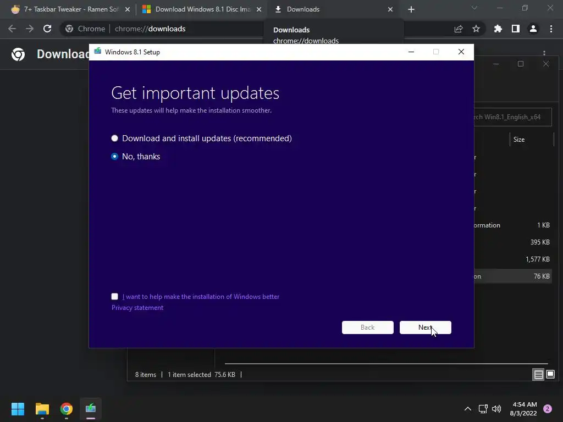Click the Back button in Setup
The image size is (563, 422).
[x=368, y=327]
